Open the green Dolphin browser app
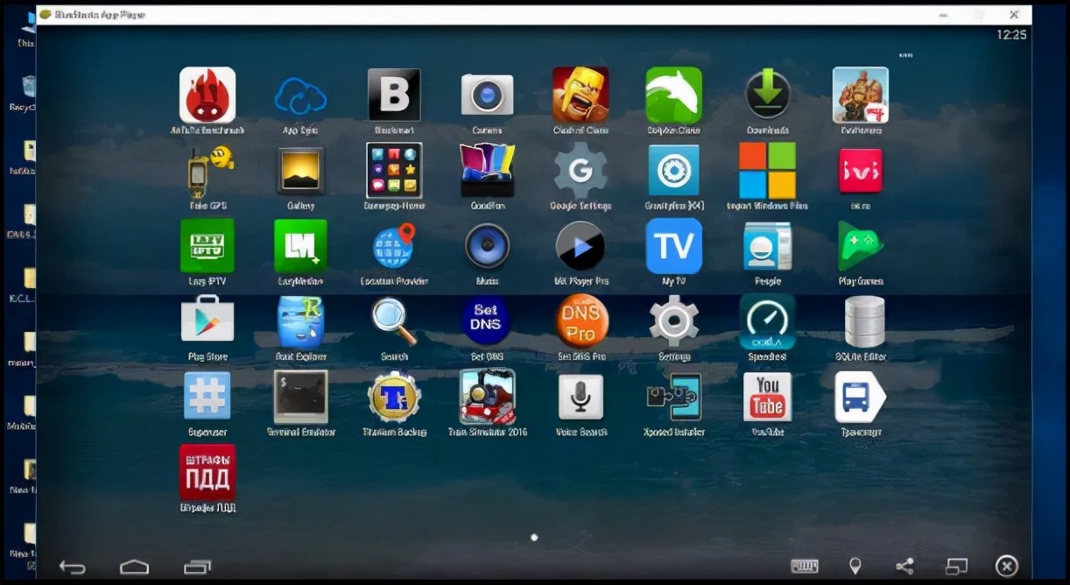Screen dimensions: 1070x585 [x=673, y=95]
